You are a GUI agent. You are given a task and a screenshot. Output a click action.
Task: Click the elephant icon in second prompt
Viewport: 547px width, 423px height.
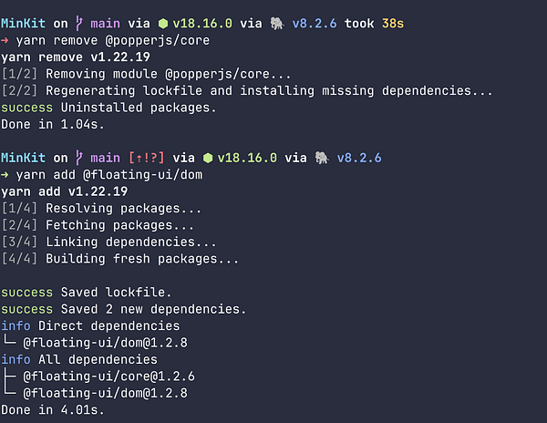point(322,158)
